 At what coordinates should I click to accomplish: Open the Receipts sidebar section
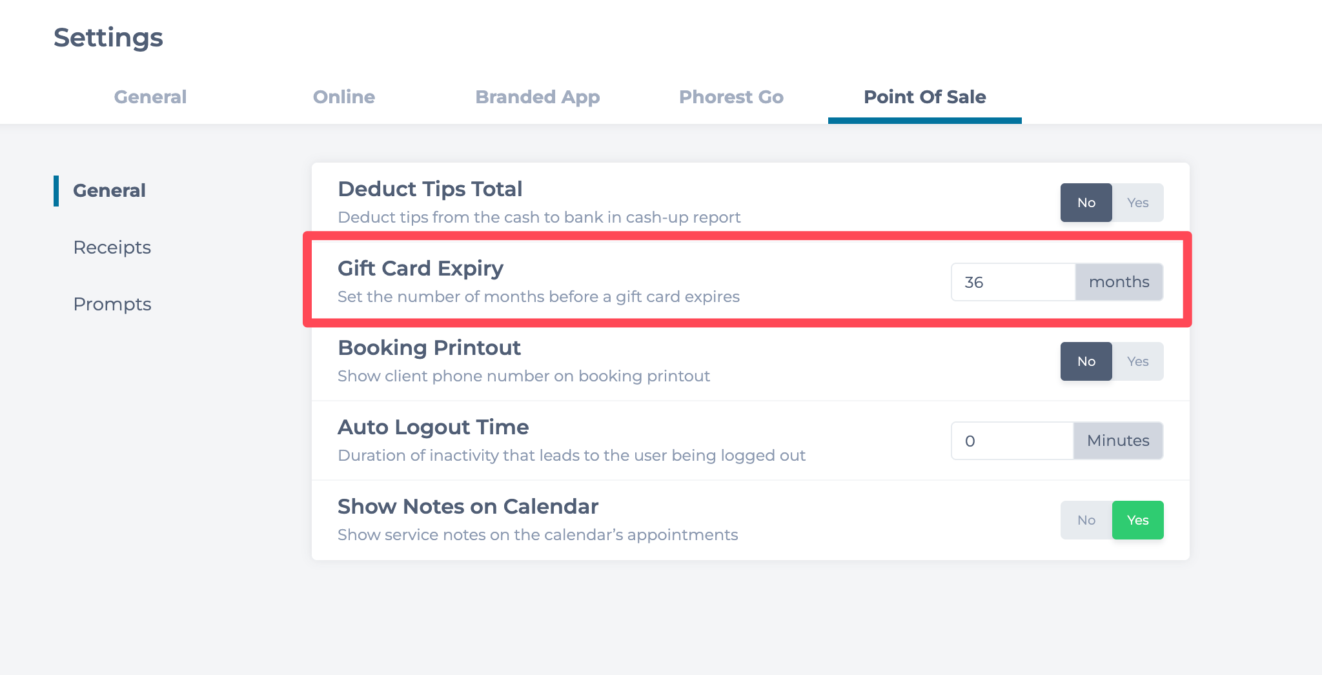[x=112, y=248]
